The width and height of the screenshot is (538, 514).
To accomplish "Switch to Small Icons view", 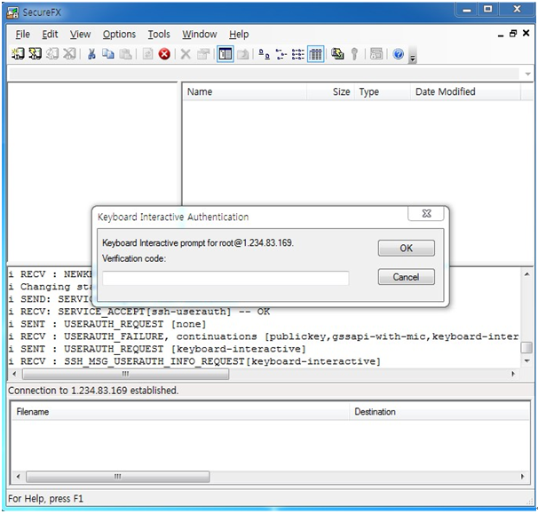I will (x=281, y=54).
